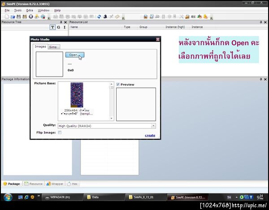Close the Photo Studio dialog

point(158,39)
